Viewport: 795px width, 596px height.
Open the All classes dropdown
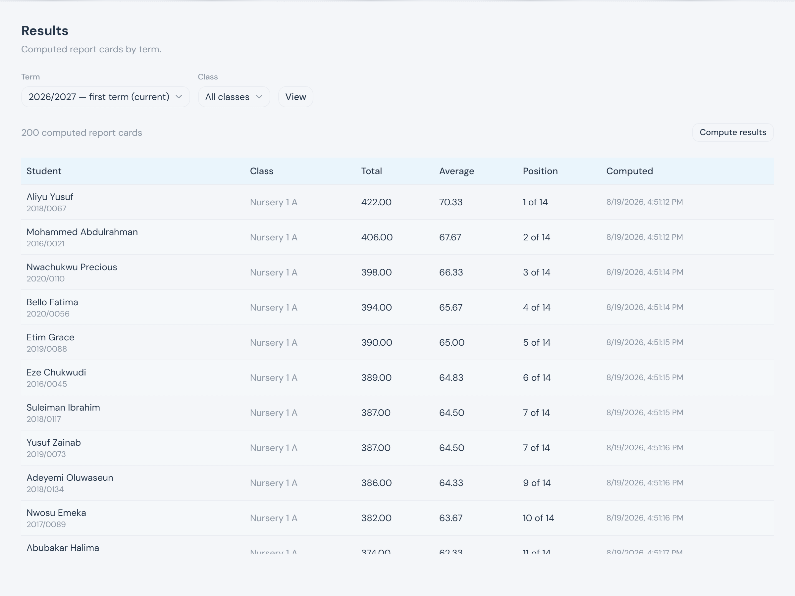tap(234, 97)
